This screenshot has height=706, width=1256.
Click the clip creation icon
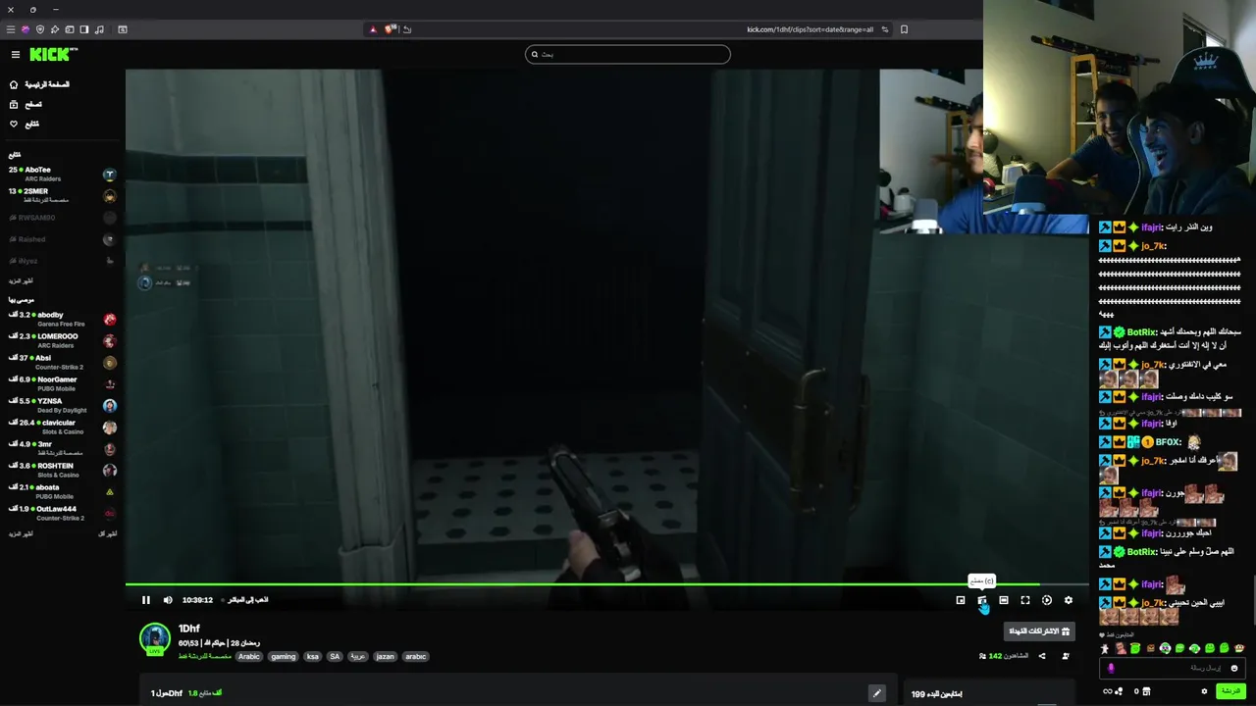point(982,600)
